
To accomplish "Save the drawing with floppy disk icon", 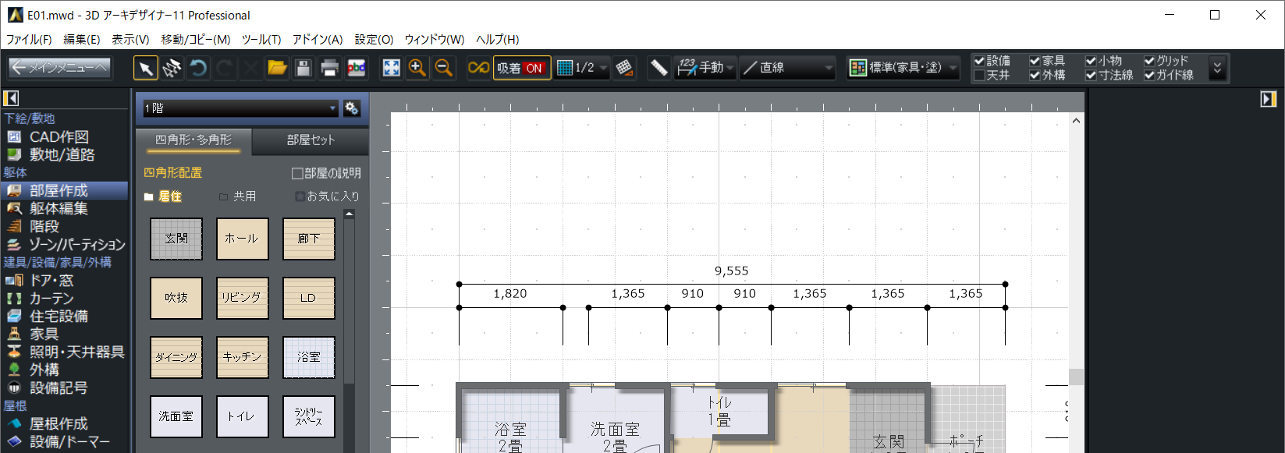I will (304, 69).
